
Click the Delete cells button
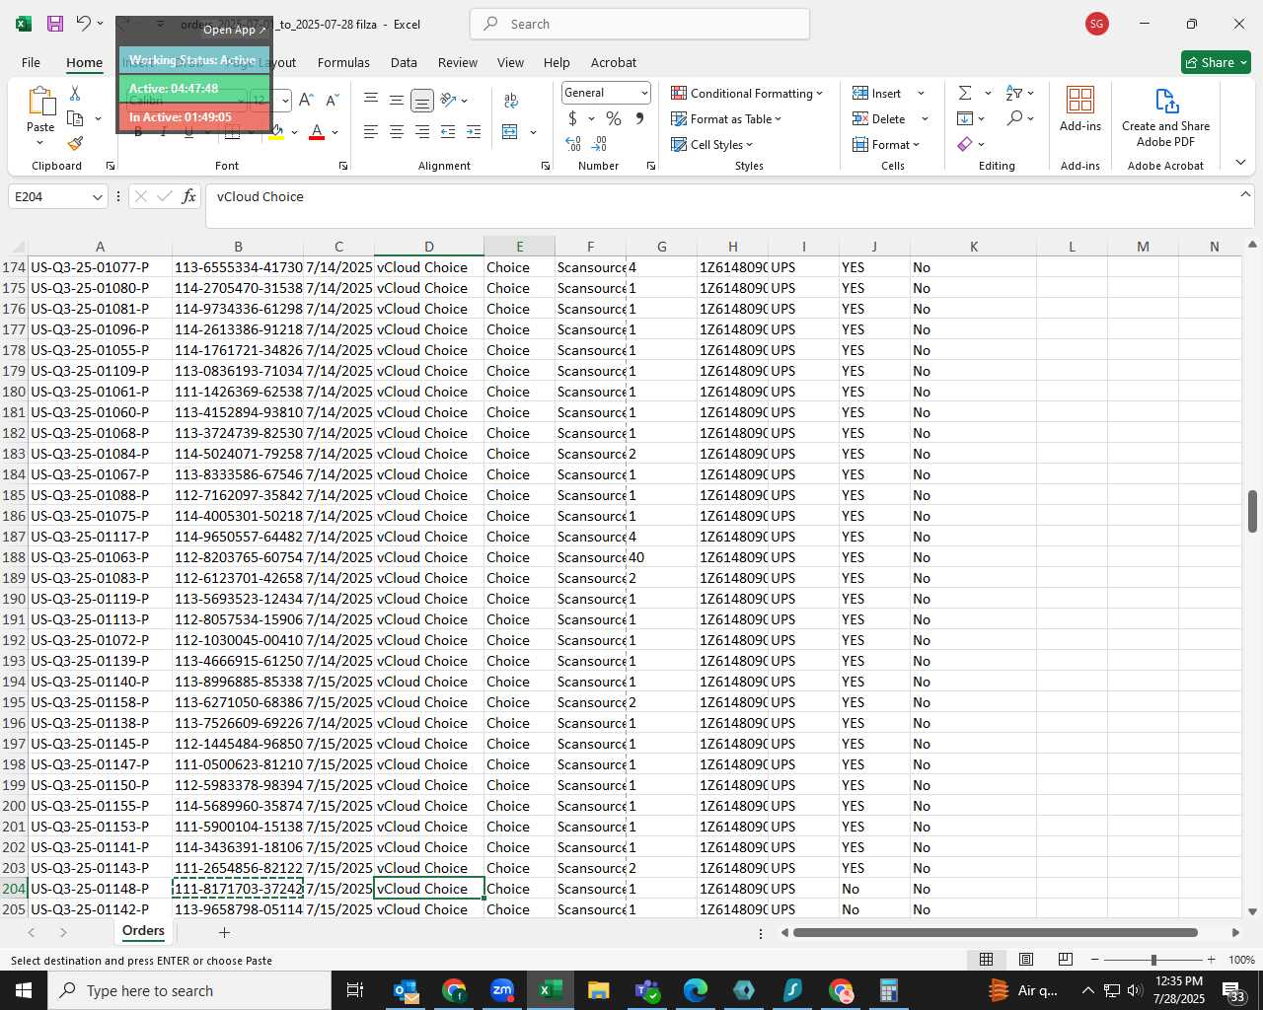[x=879, y=118]
